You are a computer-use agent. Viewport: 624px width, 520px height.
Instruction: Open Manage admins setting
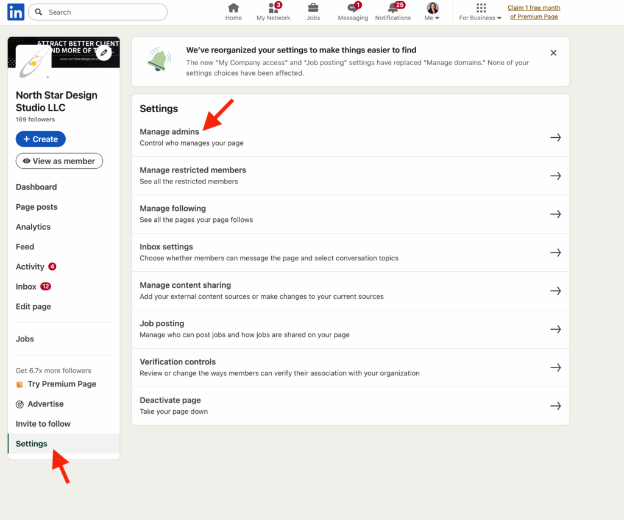point(350,137)
